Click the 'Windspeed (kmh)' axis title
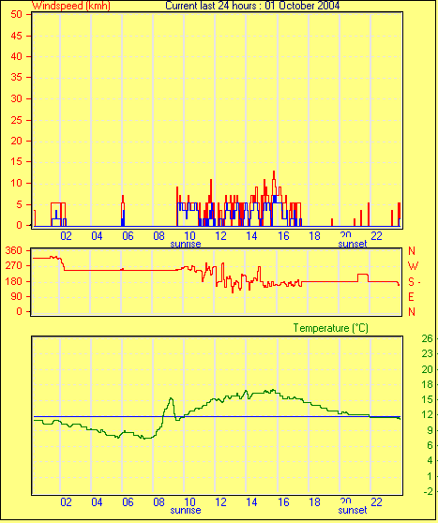 pyautogui.click(x=70, y=6)
